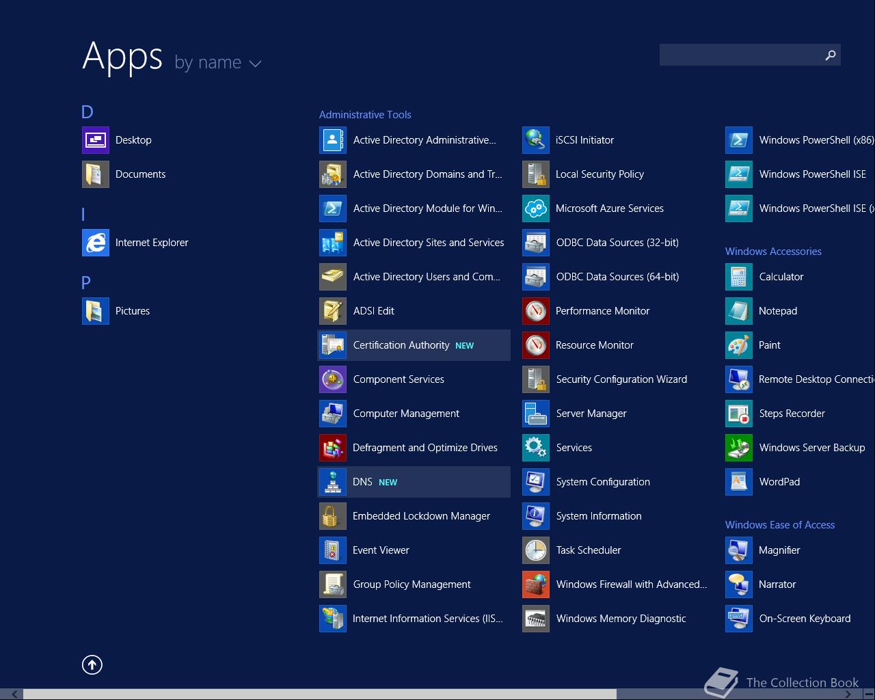Open ODBC Data Sources (64-bit) icon
875x700 pixels.
point(536,277)
